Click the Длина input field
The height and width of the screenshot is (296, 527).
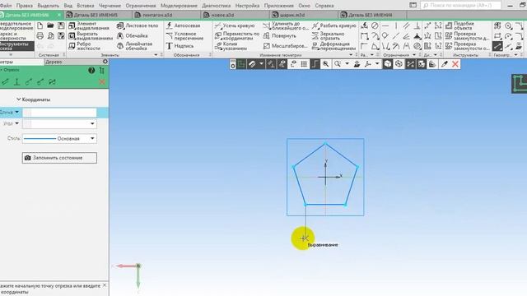tap(59, 113)
